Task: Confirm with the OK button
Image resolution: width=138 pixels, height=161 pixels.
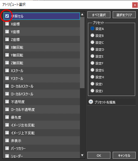Action: point(99,155)
